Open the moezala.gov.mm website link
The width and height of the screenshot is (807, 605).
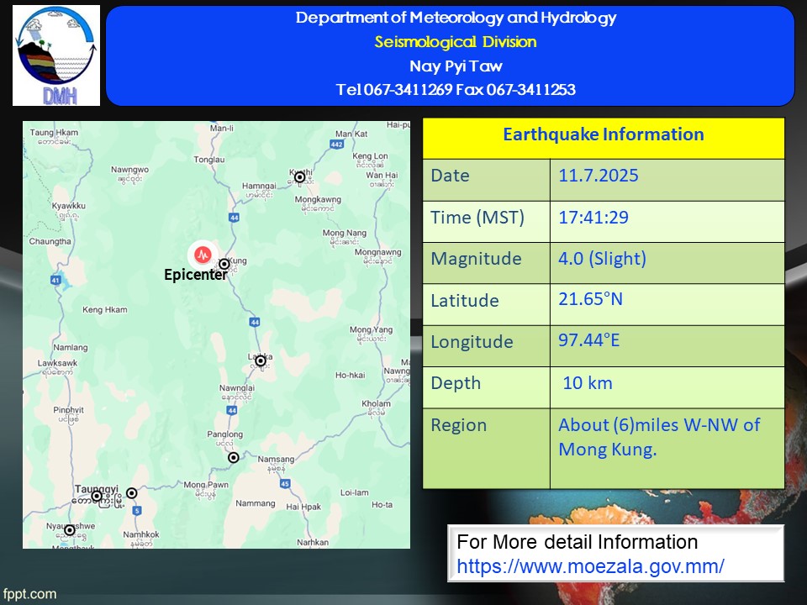coord(590,566)
